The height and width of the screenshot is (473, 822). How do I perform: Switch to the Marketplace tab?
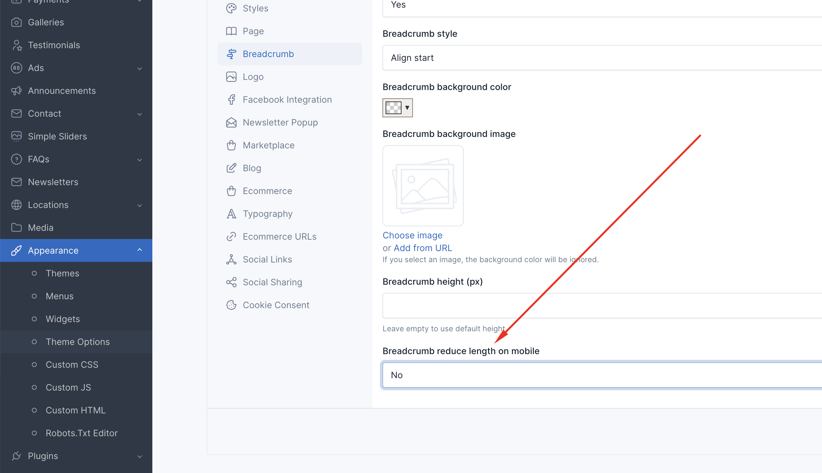tap(289, 145)
